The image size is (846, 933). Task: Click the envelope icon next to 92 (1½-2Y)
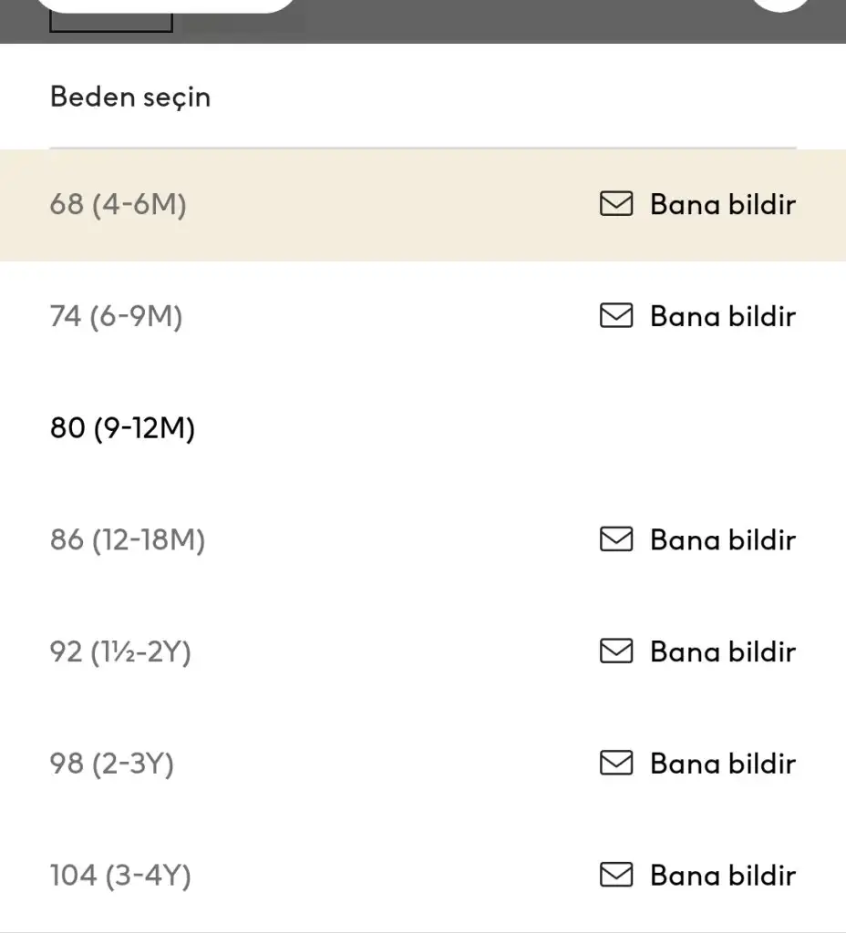pos(616,651)
